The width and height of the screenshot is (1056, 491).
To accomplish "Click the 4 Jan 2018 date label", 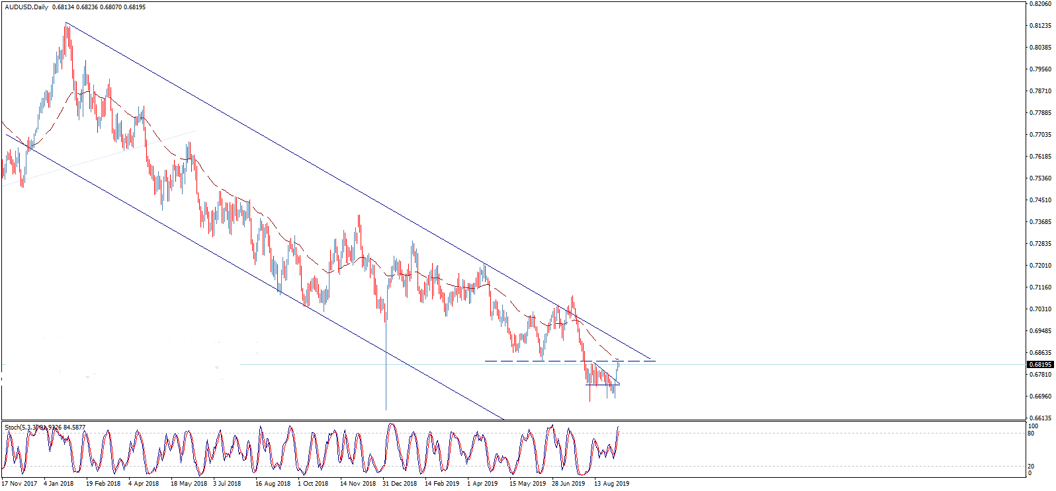I will tap(59, 484).
